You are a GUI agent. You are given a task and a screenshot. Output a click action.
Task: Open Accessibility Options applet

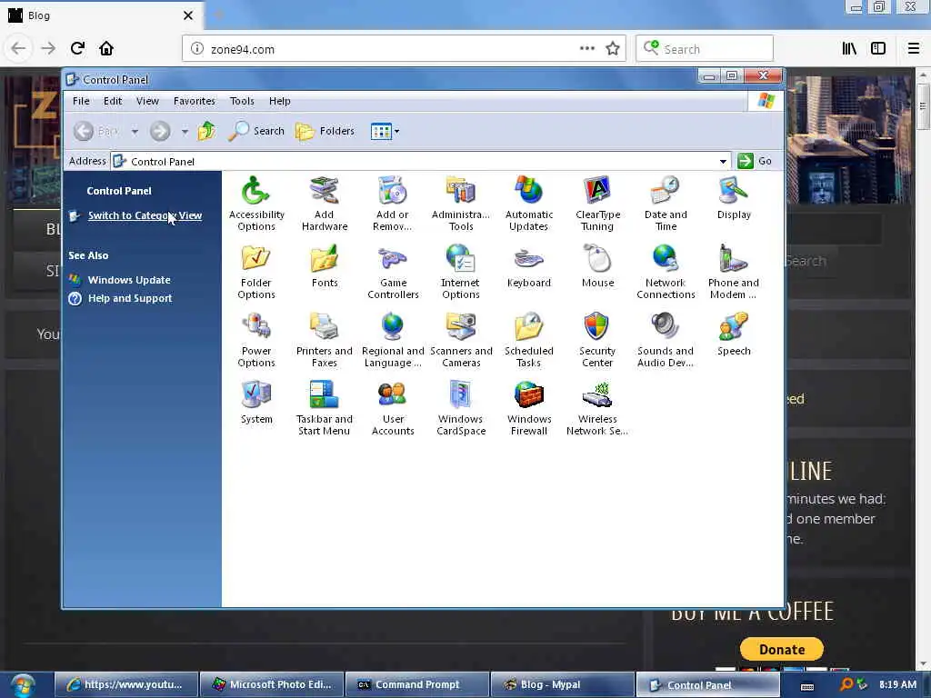coord(256,203)
